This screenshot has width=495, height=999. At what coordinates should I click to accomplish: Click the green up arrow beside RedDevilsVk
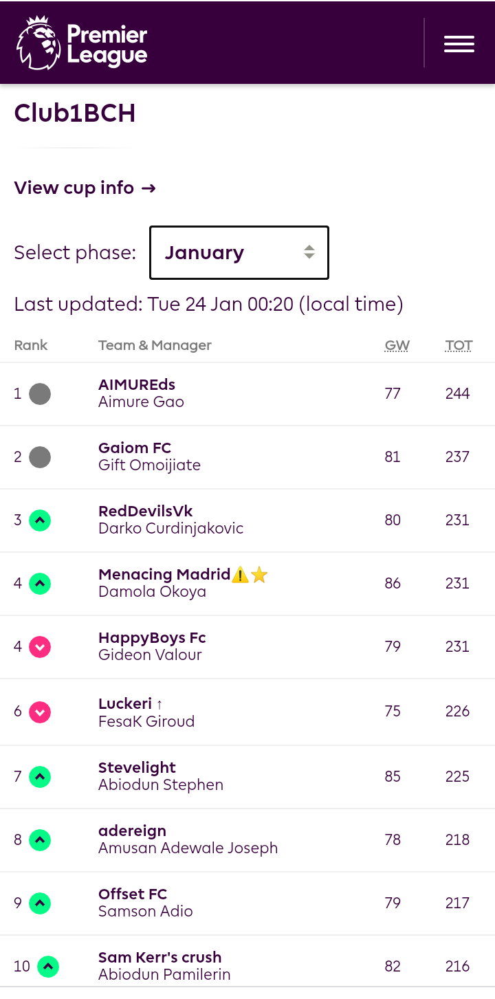40,520
